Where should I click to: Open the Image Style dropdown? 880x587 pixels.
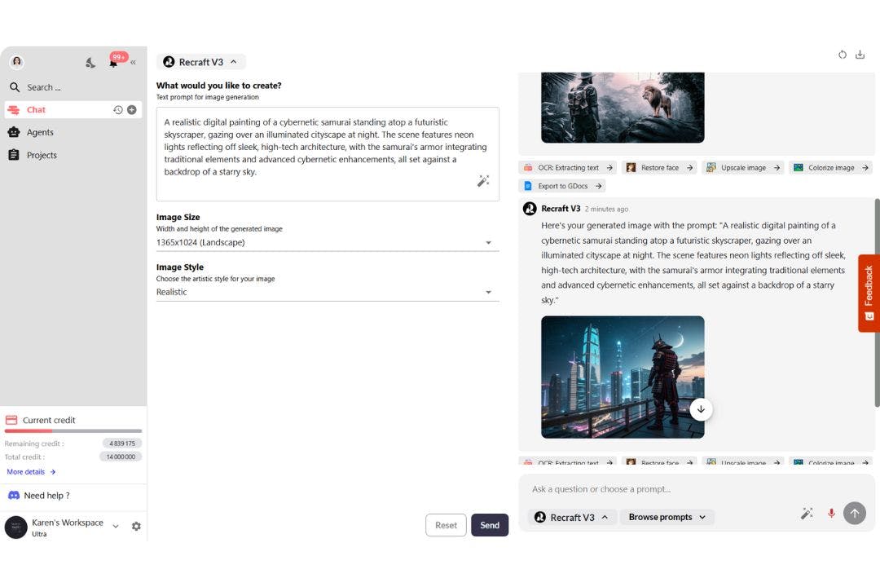[328, 292]
